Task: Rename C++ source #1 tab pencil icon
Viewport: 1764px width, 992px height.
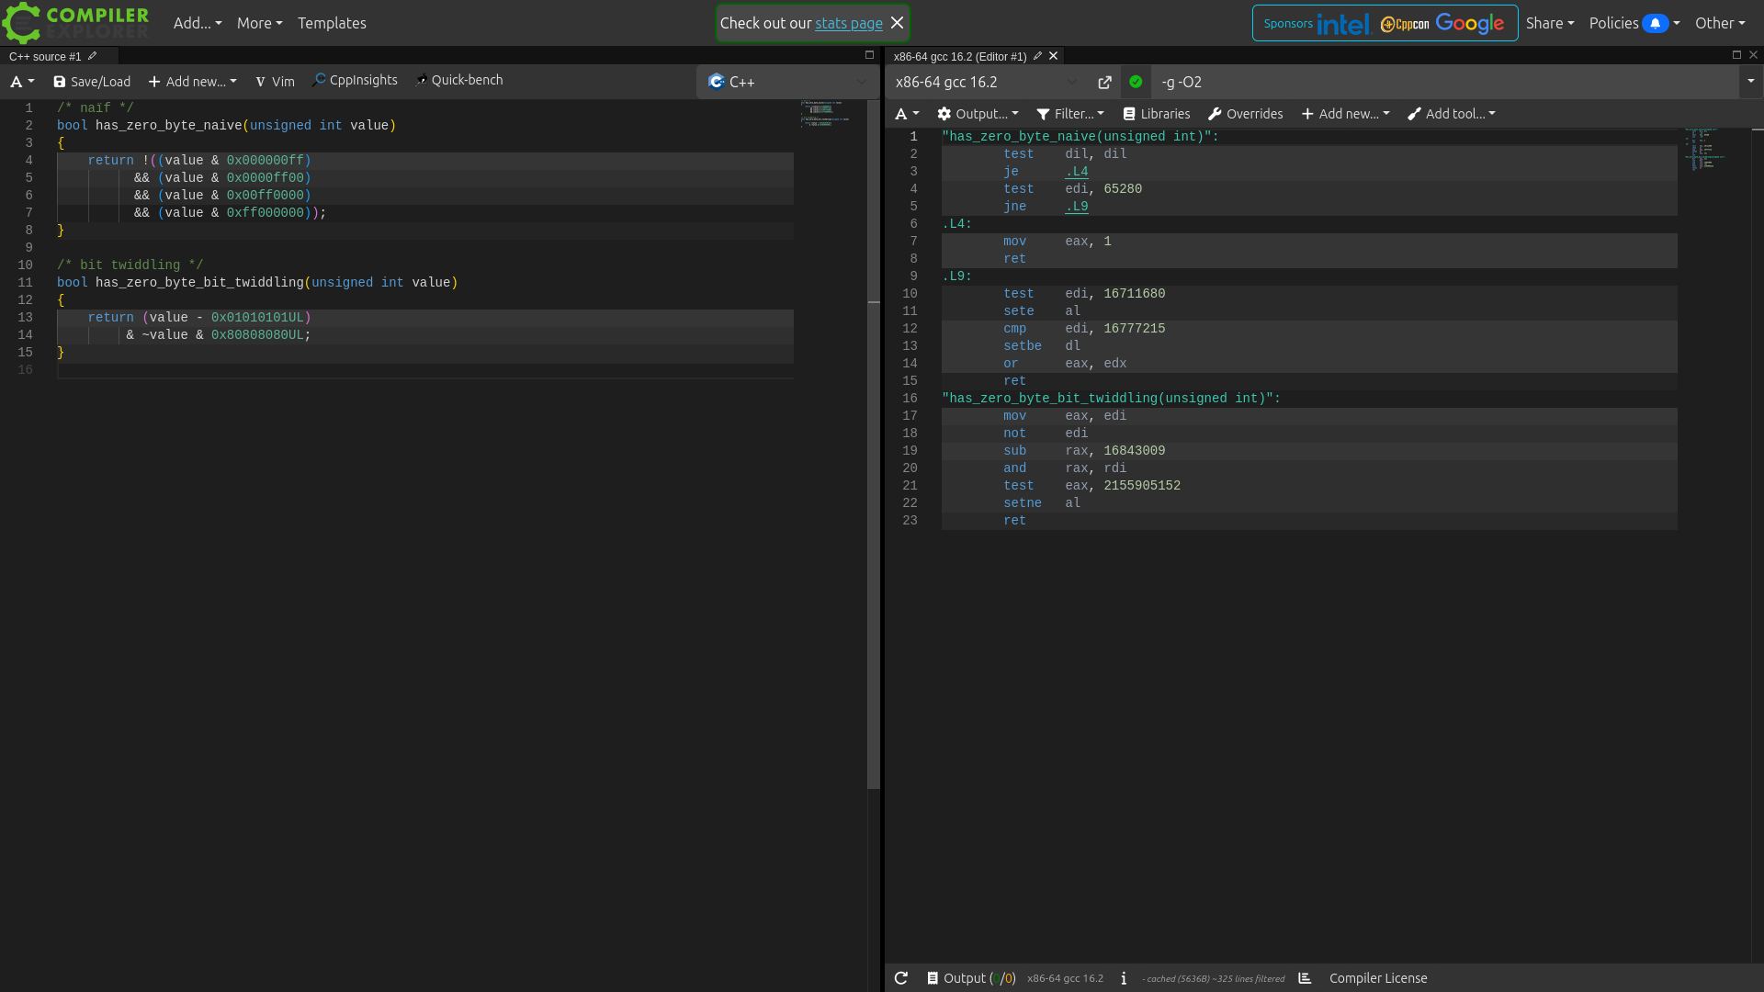Action: tap(93, 56)
